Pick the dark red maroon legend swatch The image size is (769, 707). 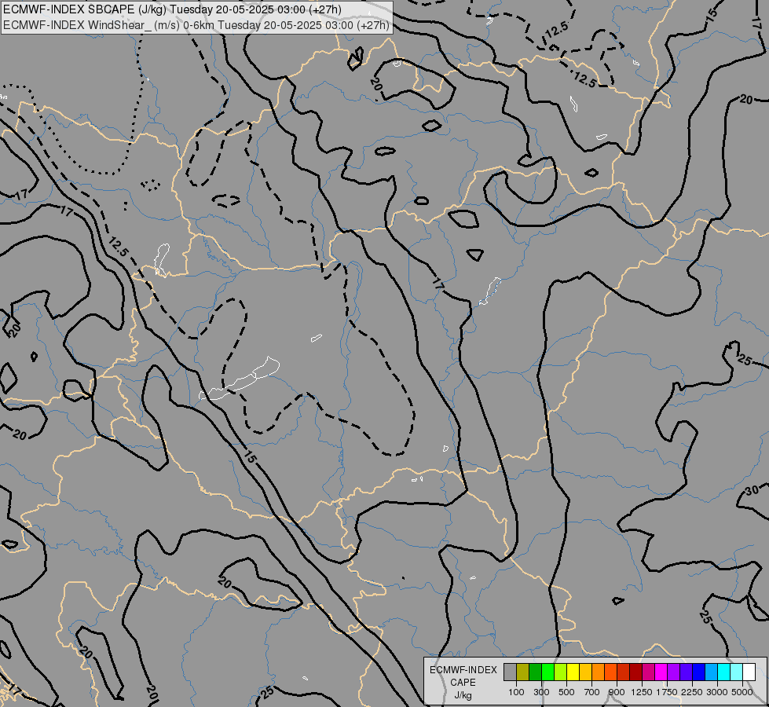tap(635, 672)
